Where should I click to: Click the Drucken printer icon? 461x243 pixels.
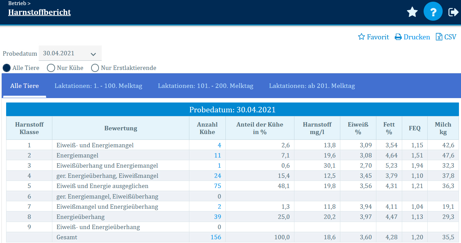[398, 37]
